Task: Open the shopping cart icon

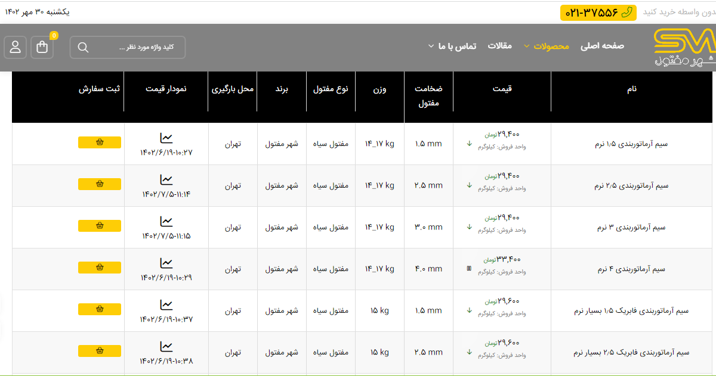Action: click(x=42, y=48)
